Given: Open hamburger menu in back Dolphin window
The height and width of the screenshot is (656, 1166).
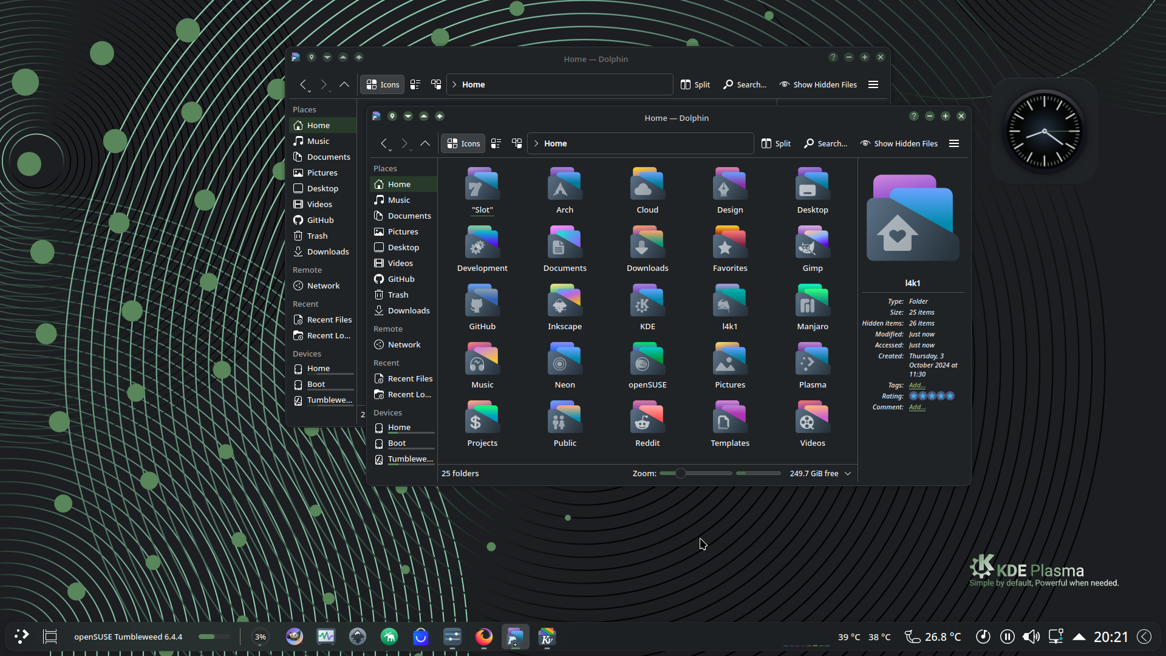Looking at the screenshot, I should coord(873,84).
